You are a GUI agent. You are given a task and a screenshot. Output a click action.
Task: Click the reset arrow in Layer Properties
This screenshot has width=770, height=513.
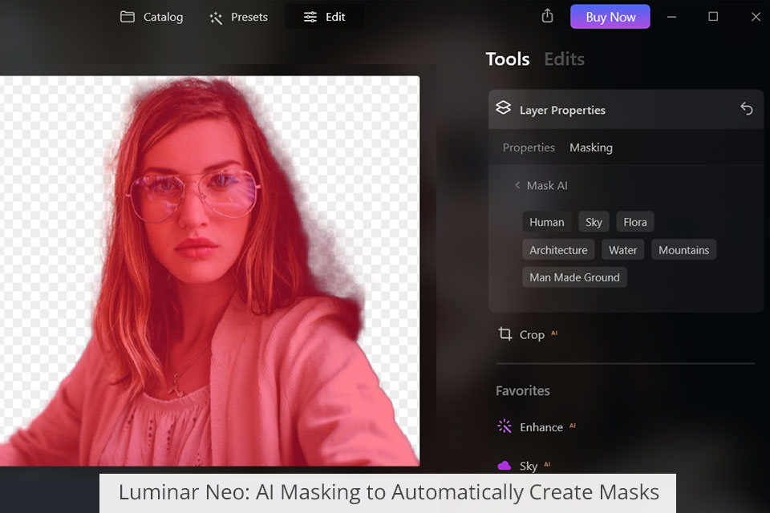point(746,109)
